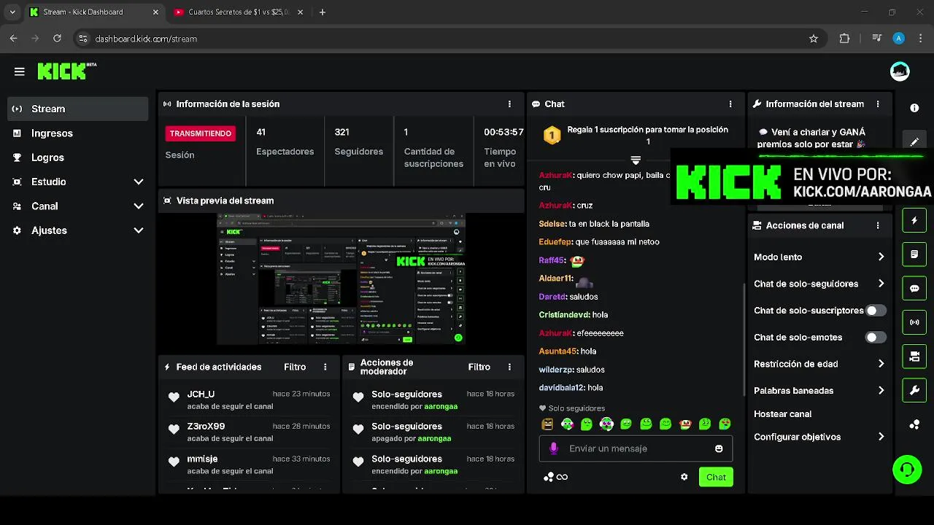Click the stream preview thumbnail
The width and height of the screenshot is (934, 525).
[341, 279]
